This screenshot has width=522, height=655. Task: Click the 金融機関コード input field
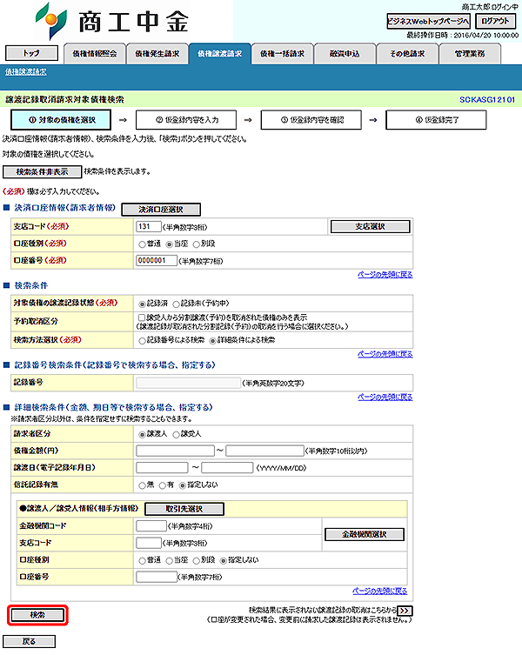151,526
